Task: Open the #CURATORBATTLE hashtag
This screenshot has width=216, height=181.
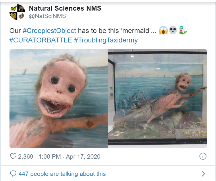Action: 41,40
